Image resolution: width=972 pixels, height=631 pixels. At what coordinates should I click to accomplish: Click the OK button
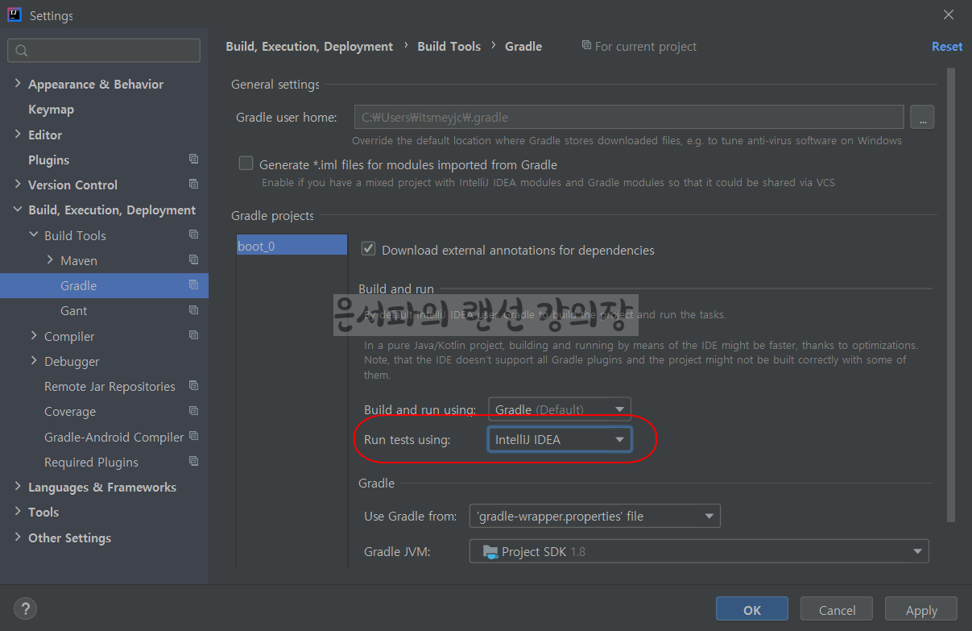pyautogui.click(x=752, y=609)
